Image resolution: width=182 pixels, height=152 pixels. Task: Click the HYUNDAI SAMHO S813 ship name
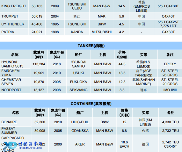point(12,64)
